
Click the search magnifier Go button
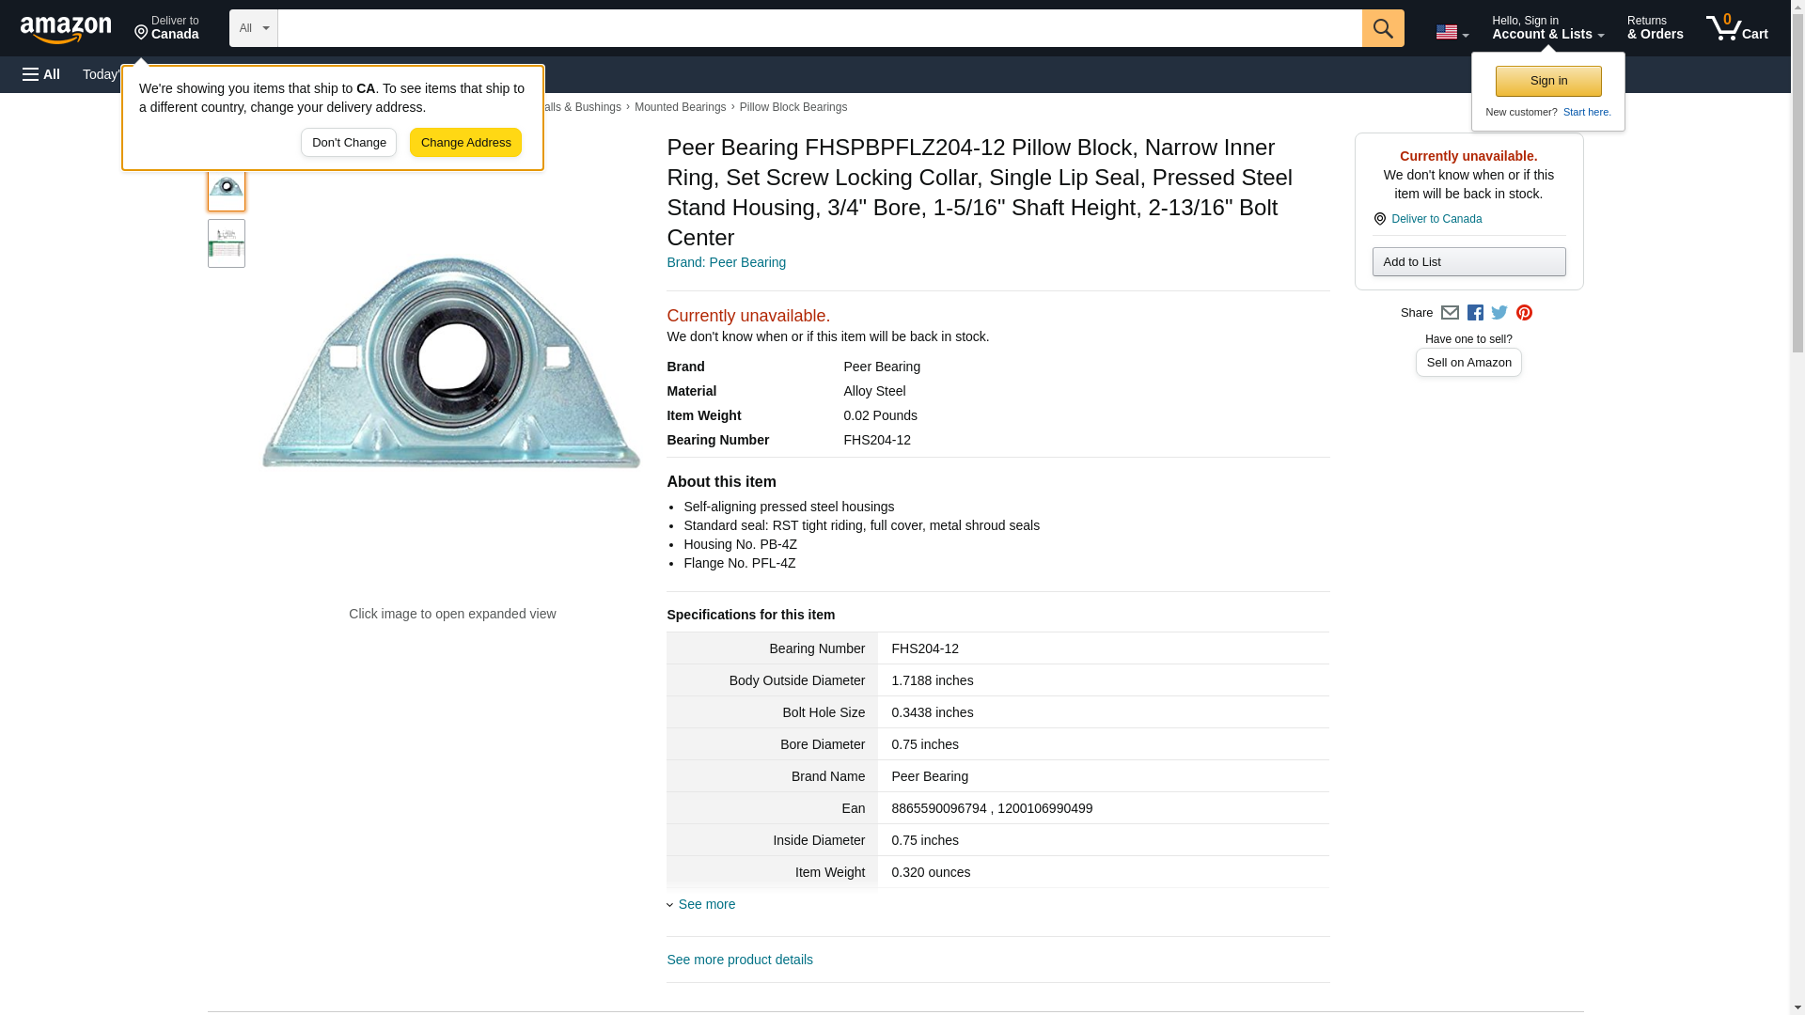[1382, 28]
